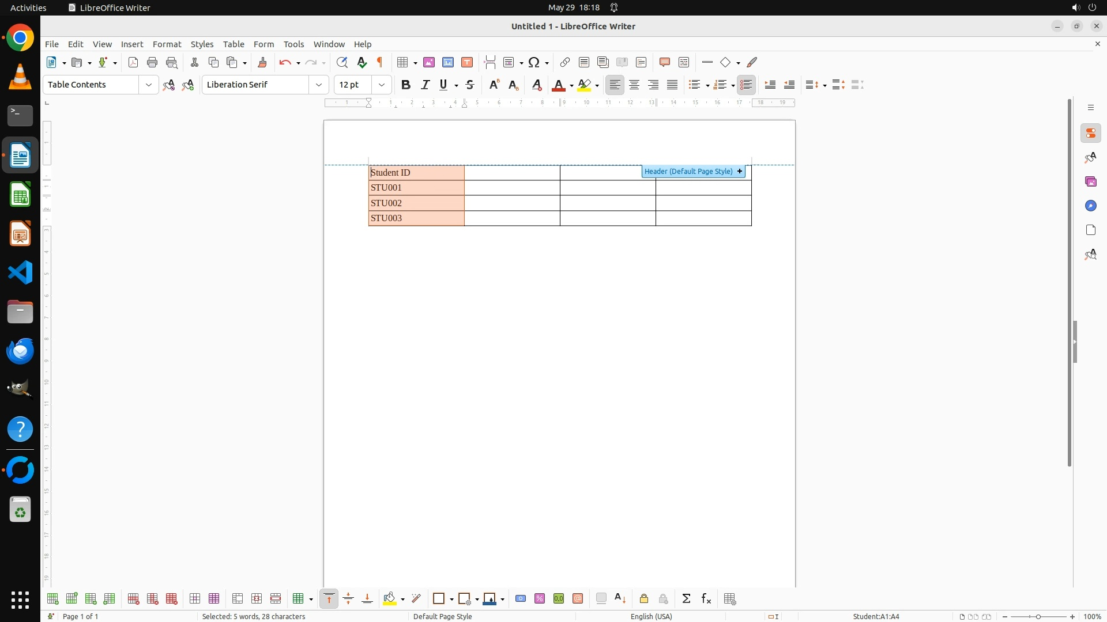Open the Format menu
The width and height of the screenshot is (1107, 622).
(167, 44)
